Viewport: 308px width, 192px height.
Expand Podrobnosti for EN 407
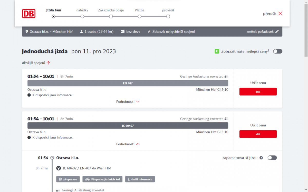click(x=128, y=102)
